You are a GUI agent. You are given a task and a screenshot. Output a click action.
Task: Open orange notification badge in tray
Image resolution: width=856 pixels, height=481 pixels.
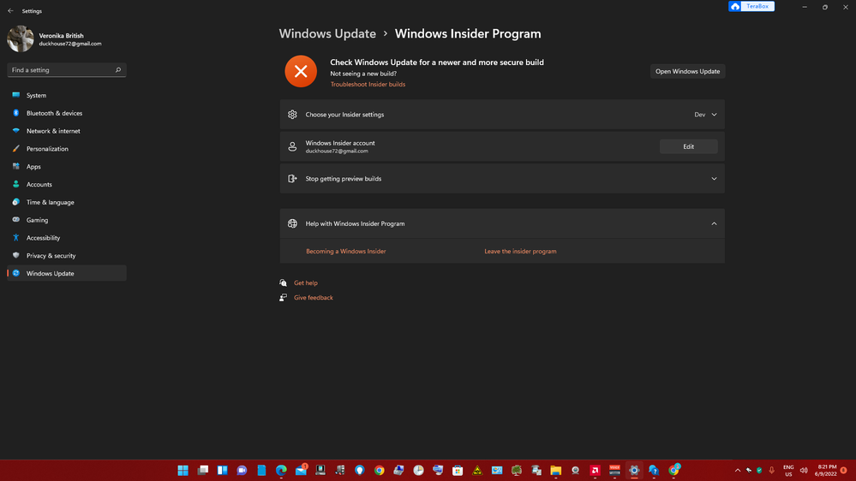point(843,470)
